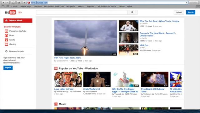Open the Ag Studies UC Davis bookmark

tap(107, 6)
